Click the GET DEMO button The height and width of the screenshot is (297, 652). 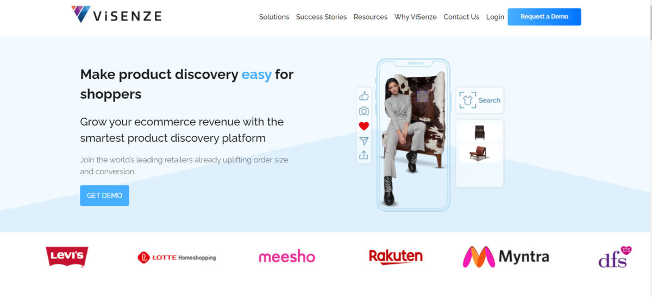[x=104, y=195]
